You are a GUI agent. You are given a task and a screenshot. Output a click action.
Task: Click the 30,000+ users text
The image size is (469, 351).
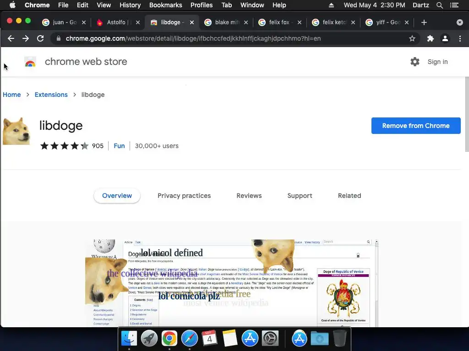coord(157,146)
